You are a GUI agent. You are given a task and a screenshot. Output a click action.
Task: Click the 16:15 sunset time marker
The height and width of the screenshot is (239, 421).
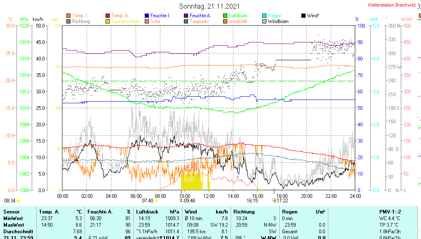(x=252, y=201)
